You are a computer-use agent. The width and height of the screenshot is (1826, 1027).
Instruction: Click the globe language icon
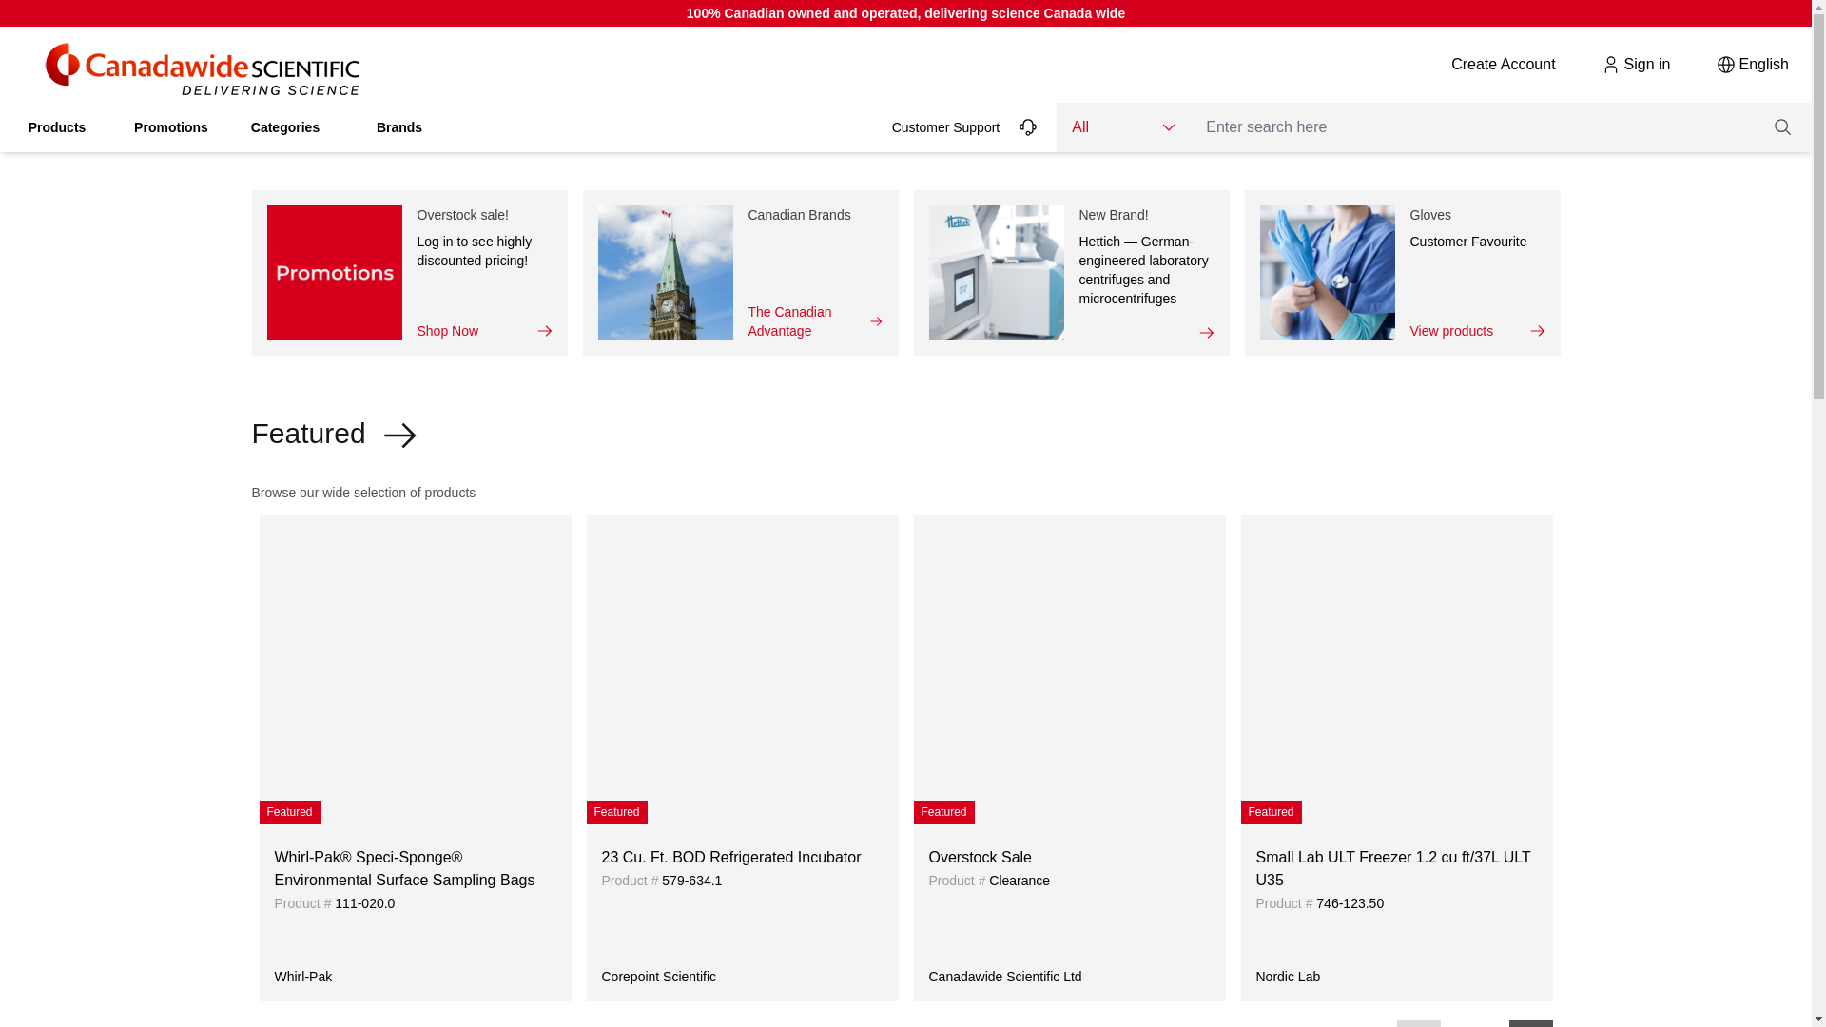[1725, 65]
